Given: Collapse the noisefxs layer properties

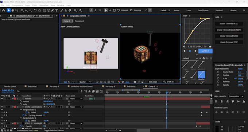Looking at the screenshot, I should click(x=13, y=99).
